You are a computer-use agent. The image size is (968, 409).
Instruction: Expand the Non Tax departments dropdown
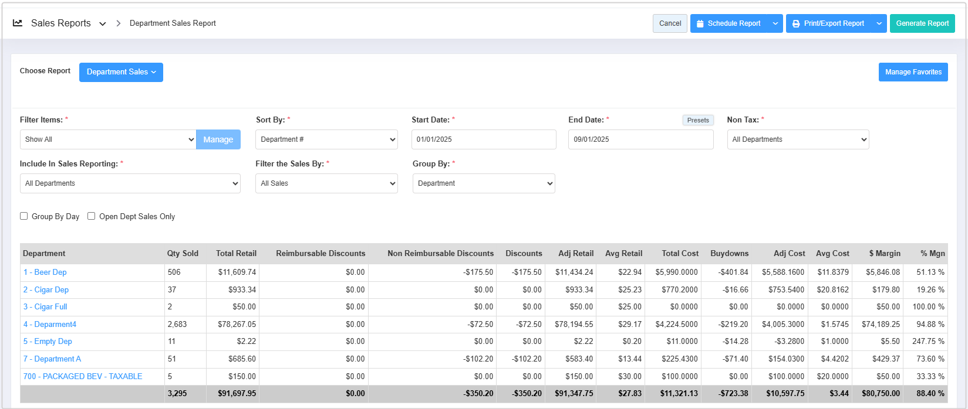pyautogui.click(x=798, y=139)
